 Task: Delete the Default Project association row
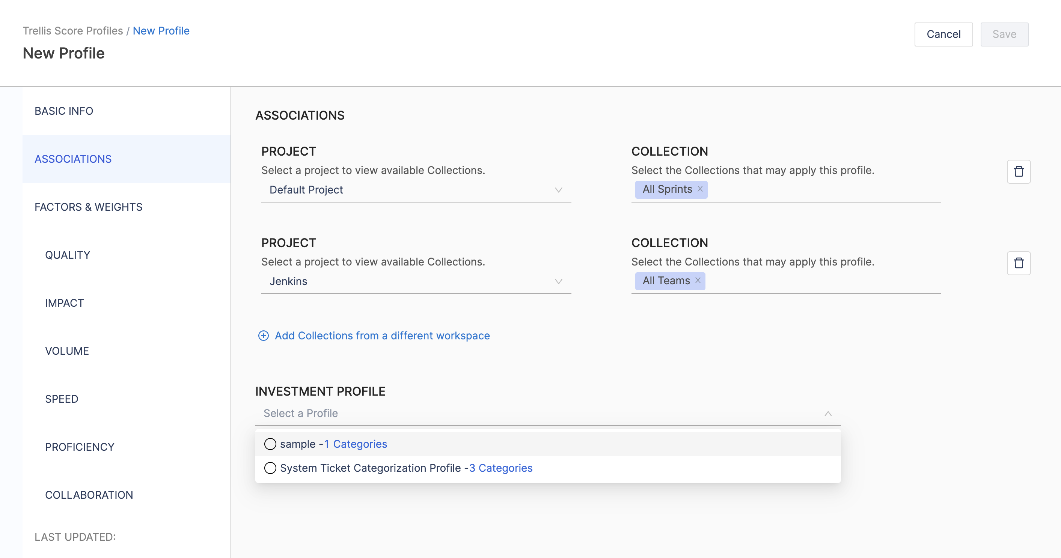tap(1018, 172)
